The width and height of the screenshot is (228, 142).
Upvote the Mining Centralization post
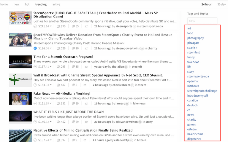[x=35, y=140]
